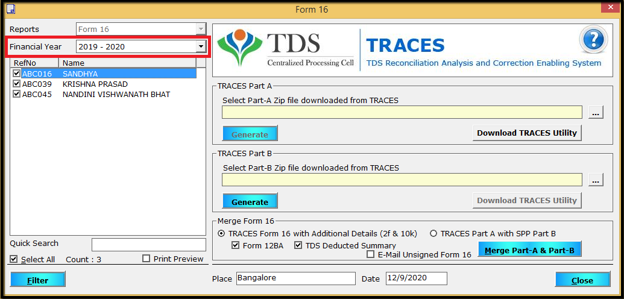The height and width of the screenshot is (299, 624).
Task: Uncheck the employee ABC016 SANDHYA checkbox
Action: coord(16,74)
